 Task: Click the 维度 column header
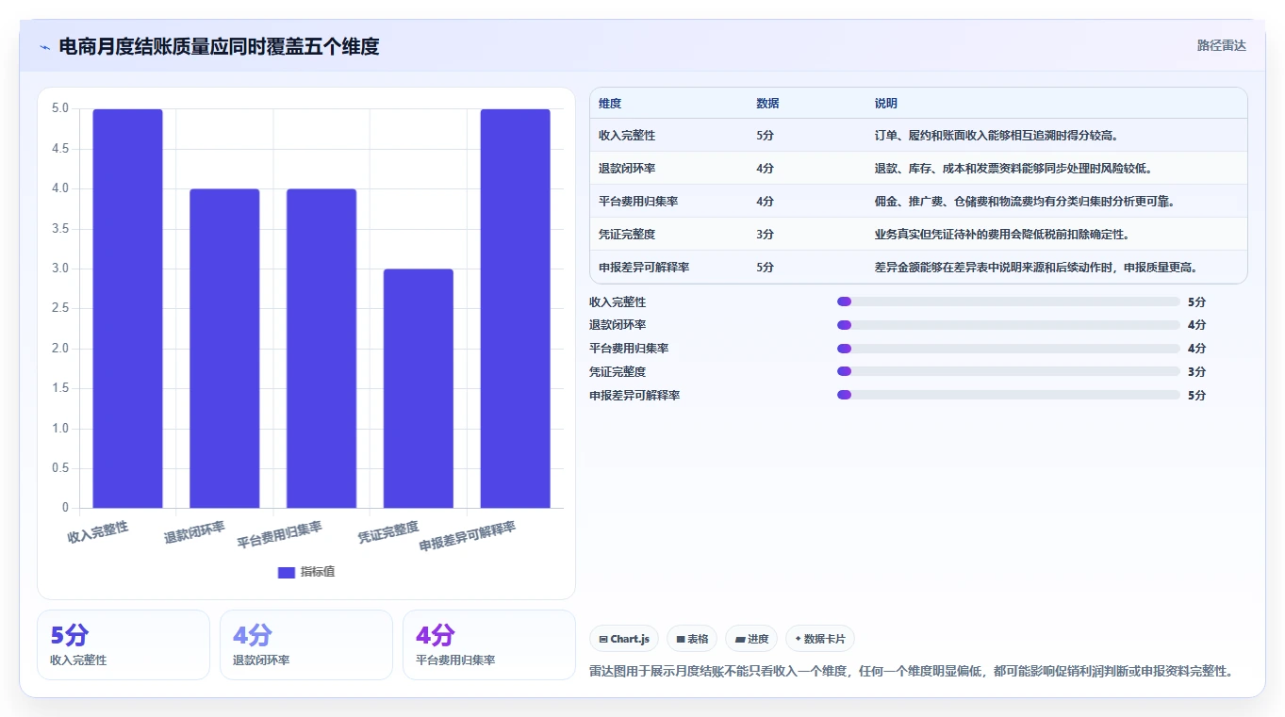coord(610,104)
